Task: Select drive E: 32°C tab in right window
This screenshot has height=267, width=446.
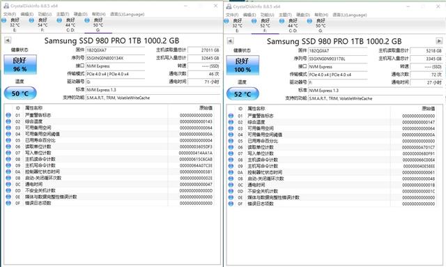Action: point(234,25)
